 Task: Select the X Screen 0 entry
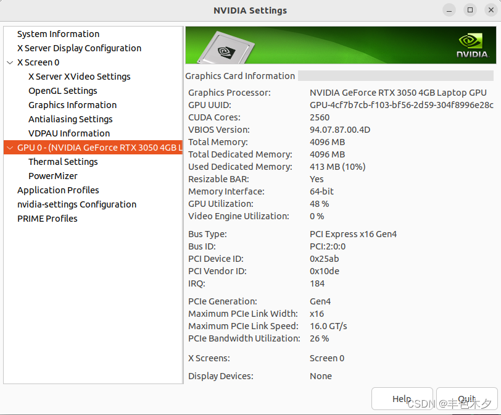pos(38,62)
